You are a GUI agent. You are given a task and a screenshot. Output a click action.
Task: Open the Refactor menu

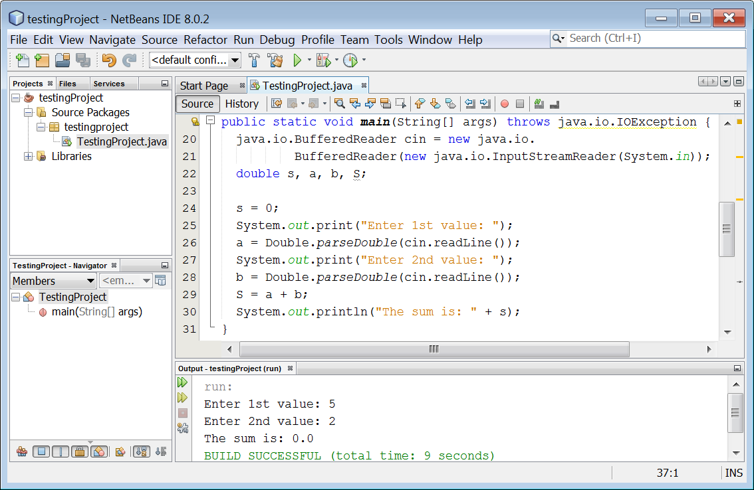205,40
